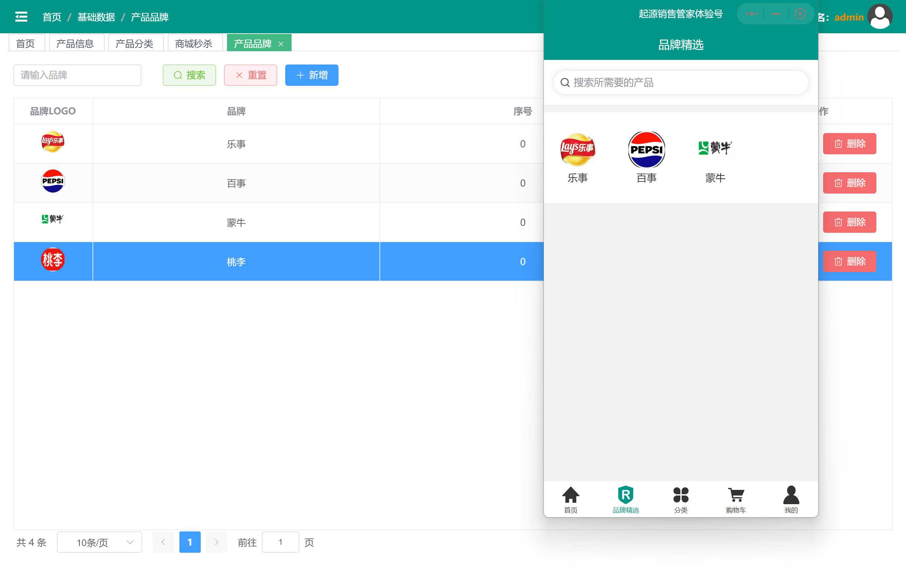This screenshot has height=582, width=906.
Task: Collapse sidebar with hamburger menu icon
Action: (x=21, y=17)
